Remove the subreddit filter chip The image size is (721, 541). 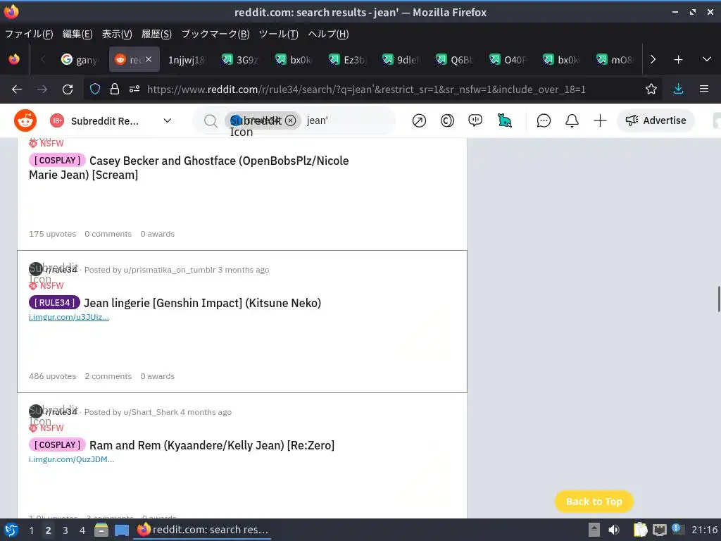click(290, 120)
